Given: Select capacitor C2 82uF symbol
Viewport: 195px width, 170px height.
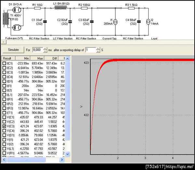Looking at the screenshot, I should click(x=70, y=22).
